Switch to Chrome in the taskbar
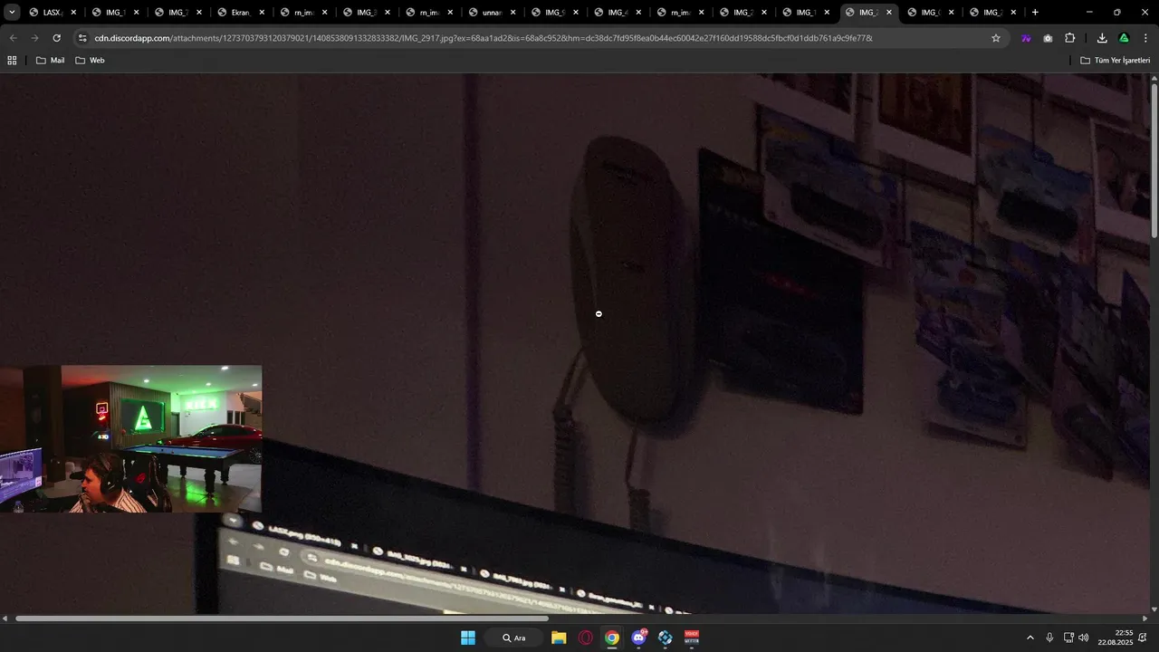Viewport: 1159px width, 652px height. (612, 638)
